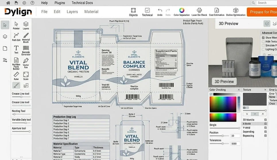277x160 pixels.
Task: Click the Position value field showing 20
Action: pos(235,136)
